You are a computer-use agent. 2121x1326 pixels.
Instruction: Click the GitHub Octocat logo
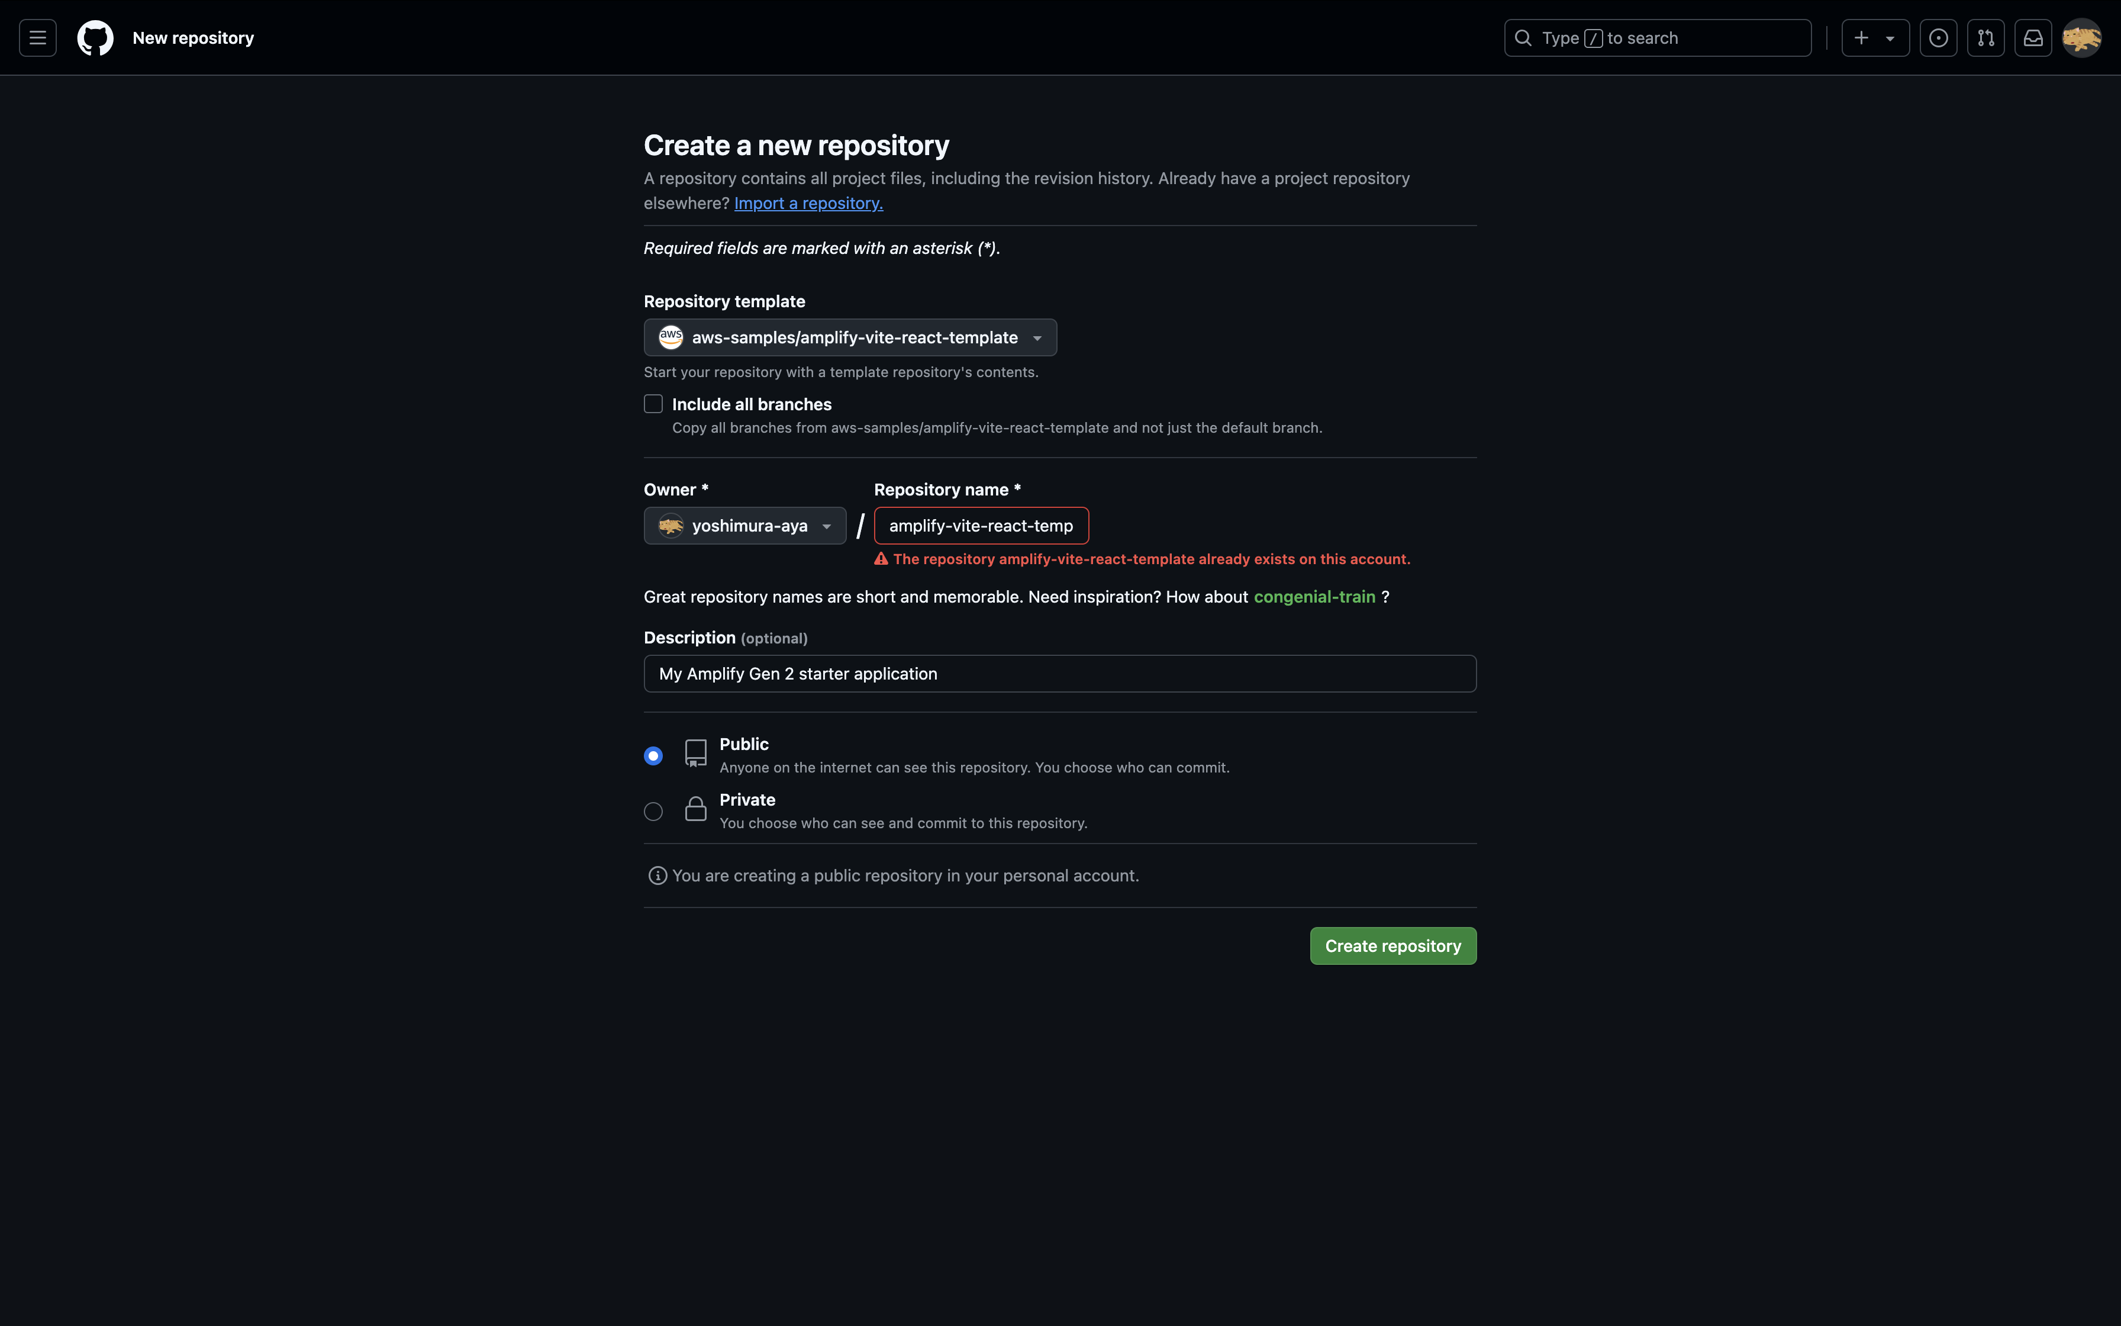click(95, 38)
